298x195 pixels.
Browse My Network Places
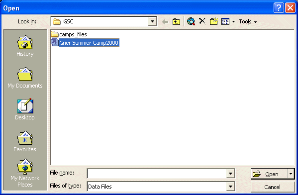(x=25, y=173)
